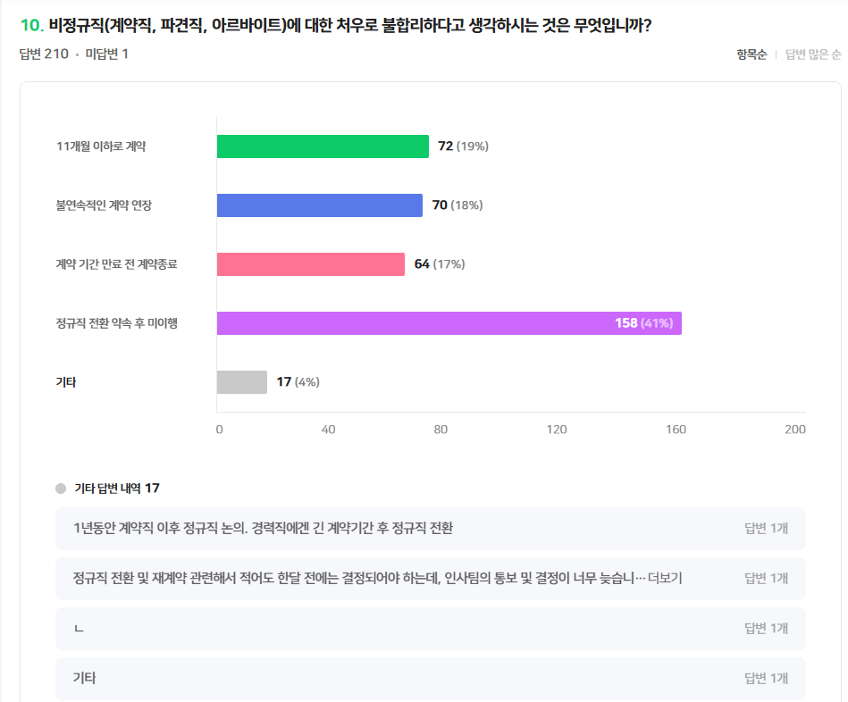
Task: Click the gray "기타" bar in chart
Action: pyautogui.click(x=241, y=382)
